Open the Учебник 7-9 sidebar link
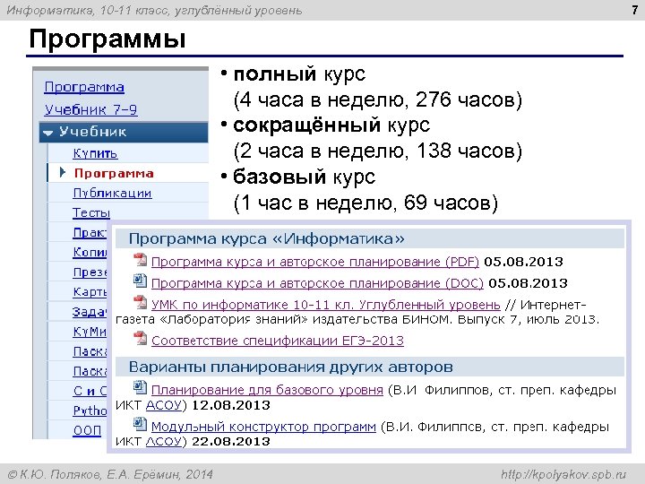This screenshot has width=645, height=484. click(90, 109)
